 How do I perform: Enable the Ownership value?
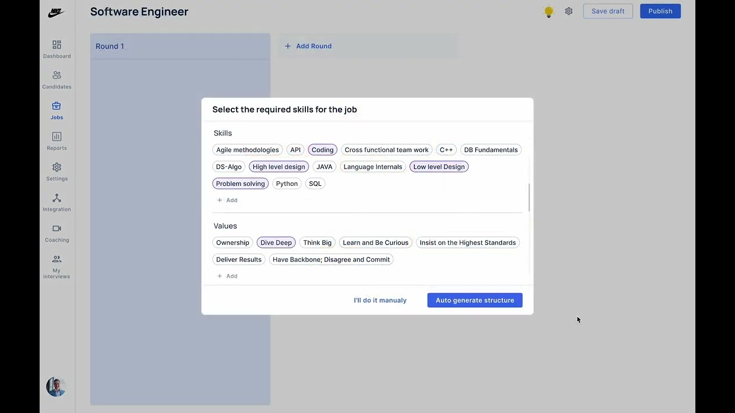pos(233,242)
